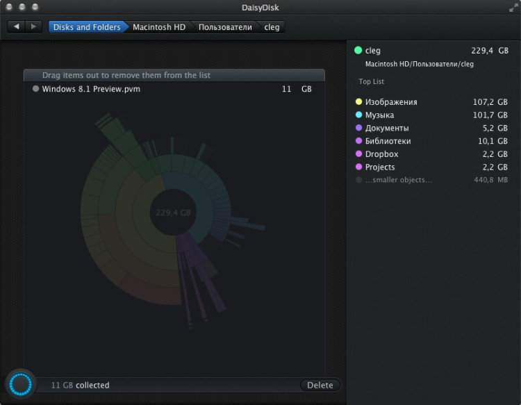Click the DaisyDisk window title
521x405 pixels.
260,8
